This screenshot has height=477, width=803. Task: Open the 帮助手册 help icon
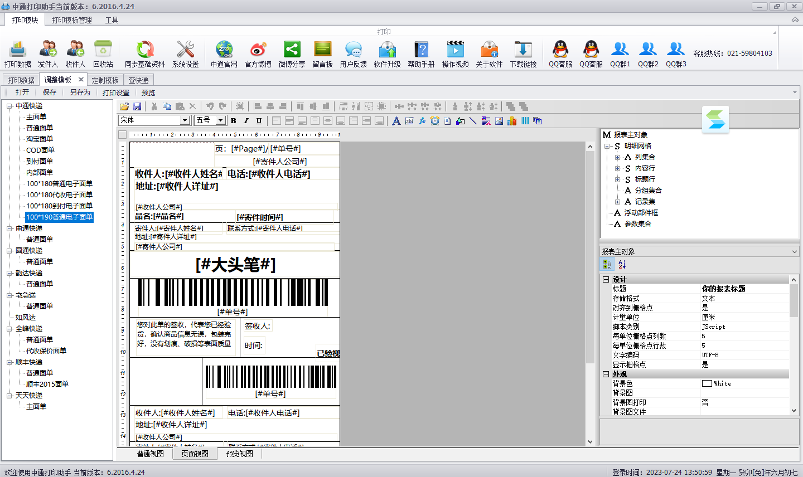point(421,49)
